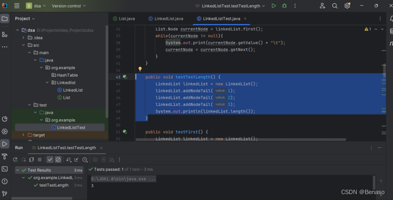Open the Run tool window options menu

coord(372,148)
